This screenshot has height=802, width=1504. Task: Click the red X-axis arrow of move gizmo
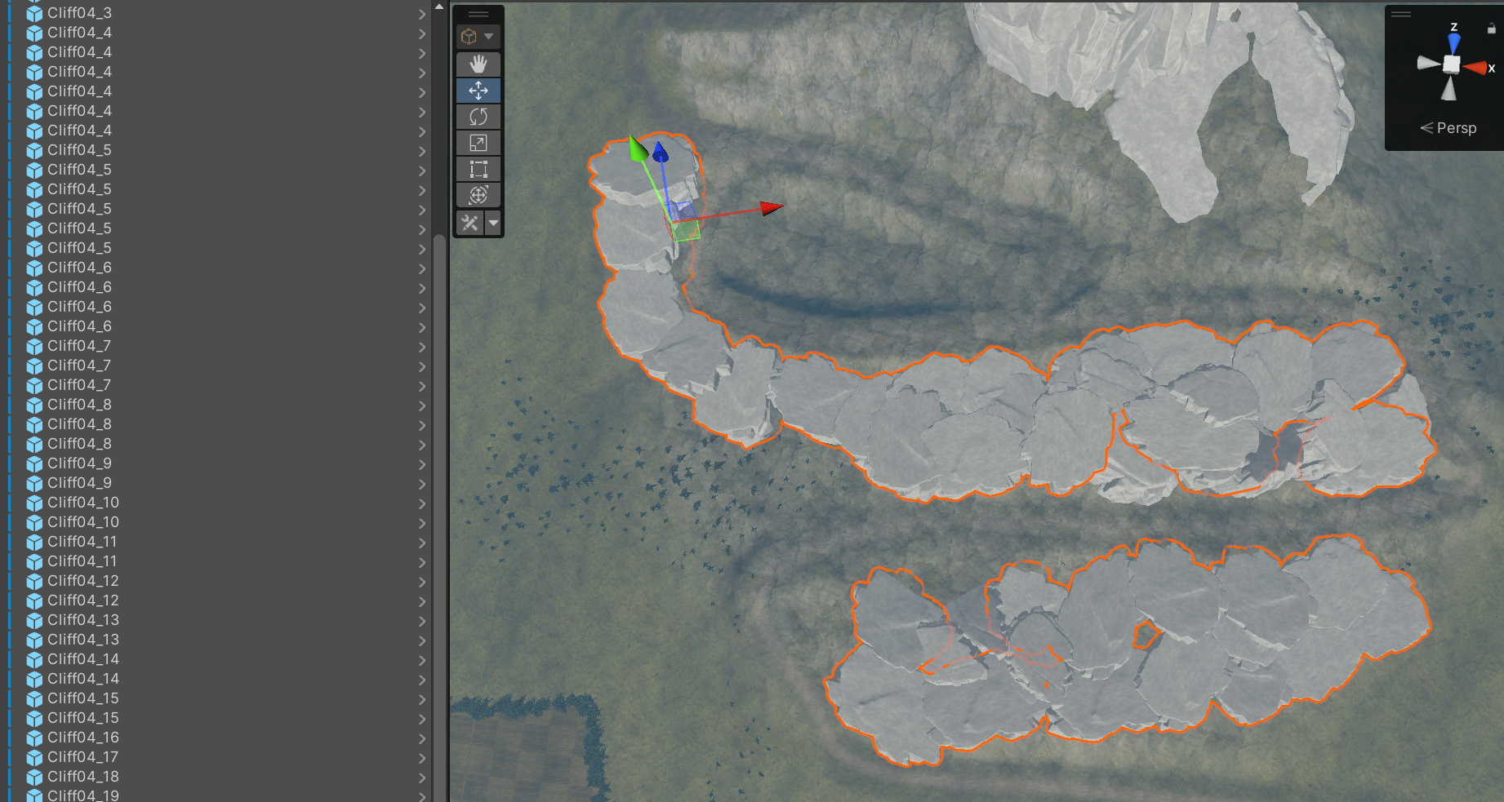click(770, 208)
